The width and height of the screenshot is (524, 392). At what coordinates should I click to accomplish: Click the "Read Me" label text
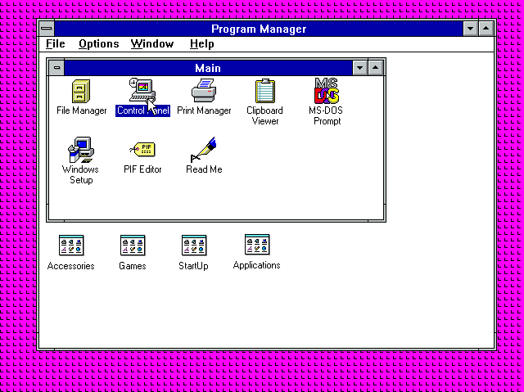pos(204,169)
